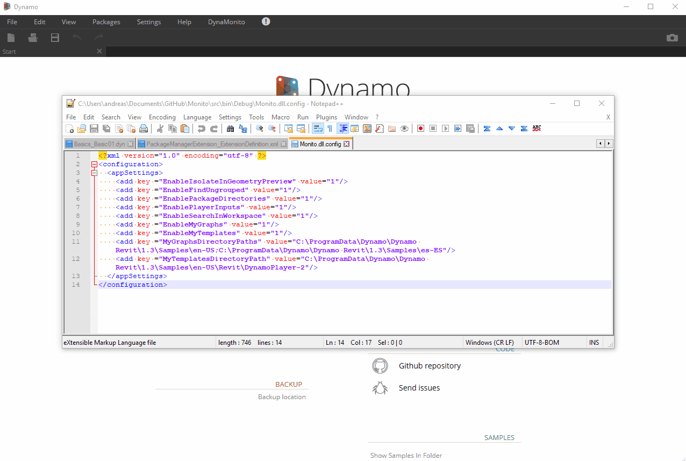
Task: Click the synchronize vertical scrolling icon
Action: pos(289,129)
